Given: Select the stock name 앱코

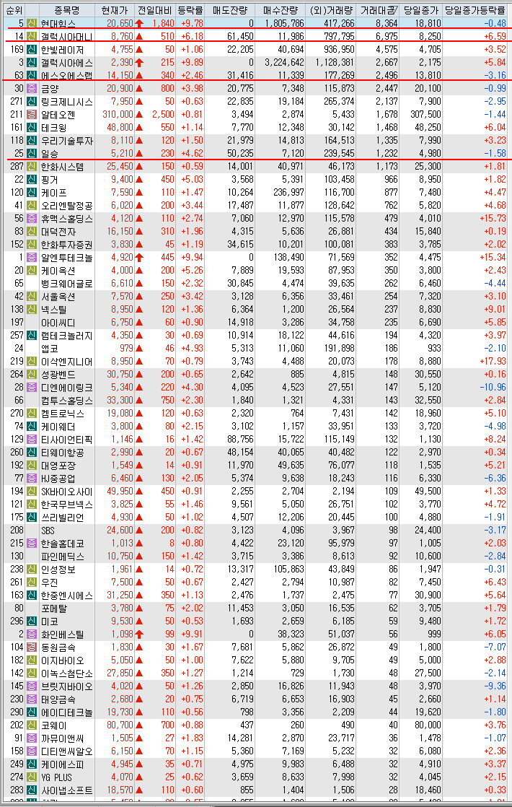Looking at the screenshot, I should [x=50, y=349].
